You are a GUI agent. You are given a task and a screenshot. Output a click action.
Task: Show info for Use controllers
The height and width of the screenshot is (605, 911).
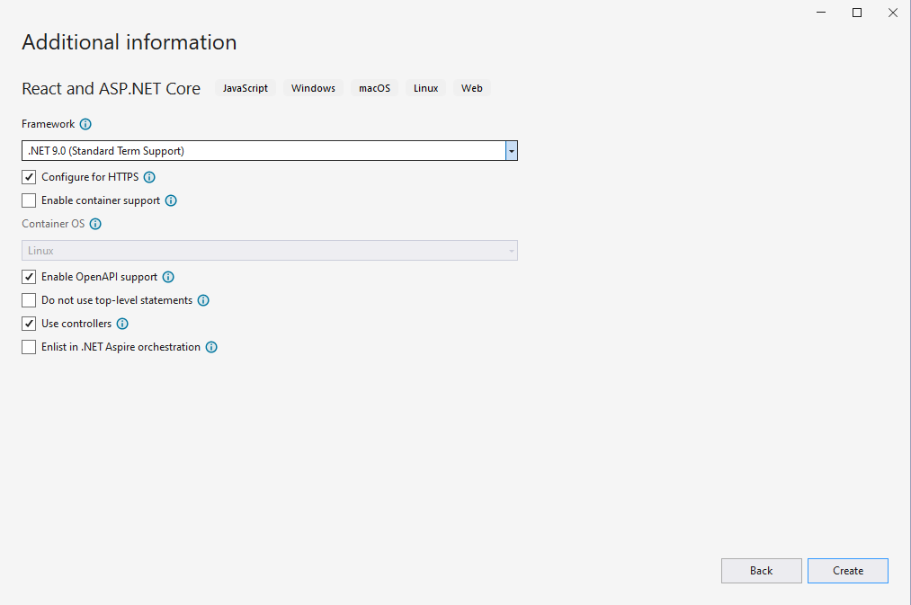pyautogui.click(x=122, y=324)
